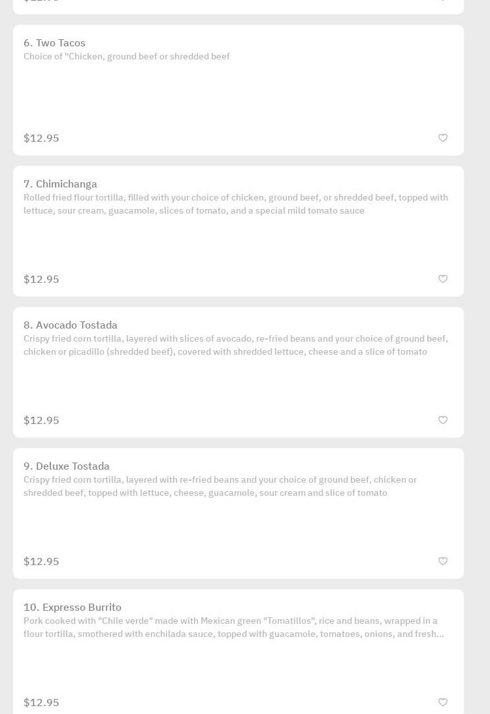Click heart icon for Chimichanga

(443, 279)
